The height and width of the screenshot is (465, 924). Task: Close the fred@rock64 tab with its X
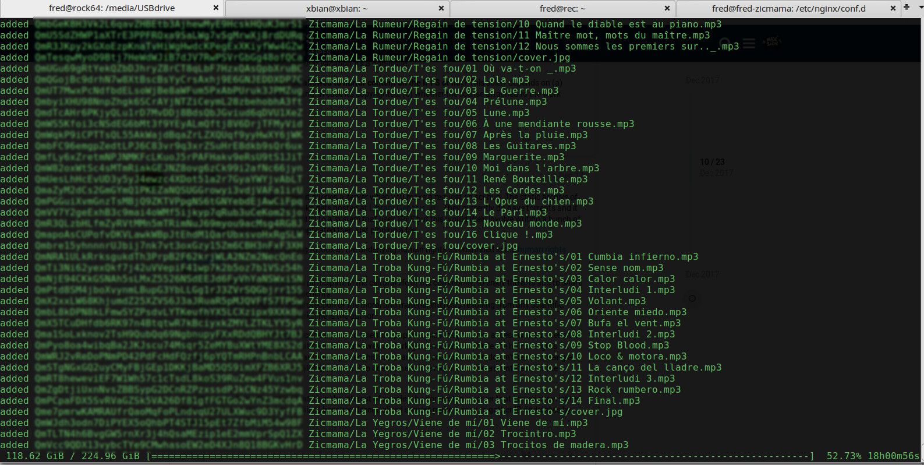pyautogui.click(x=215, y=8)
